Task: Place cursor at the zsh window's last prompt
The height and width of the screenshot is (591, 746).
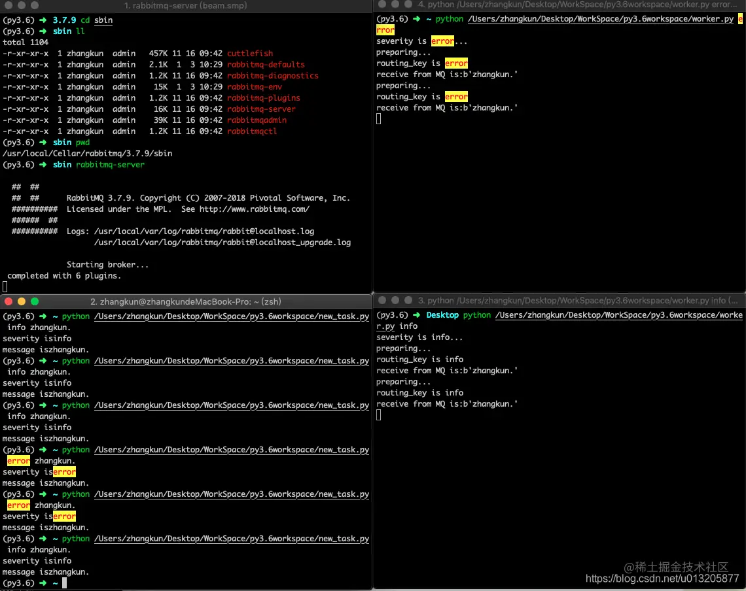Action: click(x=64, y=583)
